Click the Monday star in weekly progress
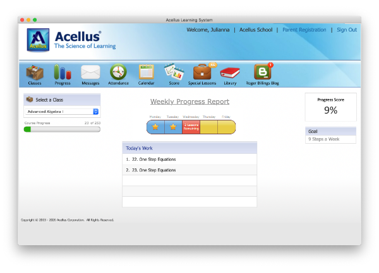Viewport: 379px width, 273px height. (x=155, y=127)
